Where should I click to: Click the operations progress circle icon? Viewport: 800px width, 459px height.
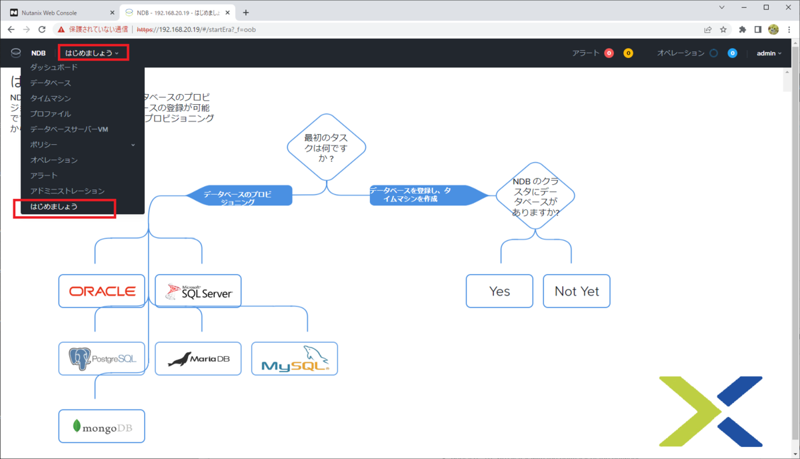(713, 53)
